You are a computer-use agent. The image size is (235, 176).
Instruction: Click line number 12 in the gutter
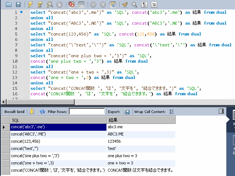coord(15,72)
